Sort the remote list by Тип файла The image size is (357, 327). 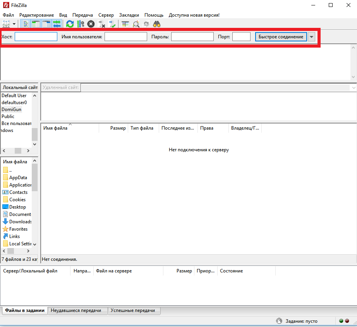[143, 128]
